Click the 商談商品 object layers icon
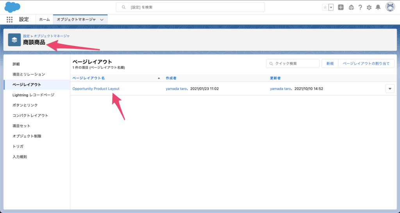The image size is (400, 213). pos(14,40)
